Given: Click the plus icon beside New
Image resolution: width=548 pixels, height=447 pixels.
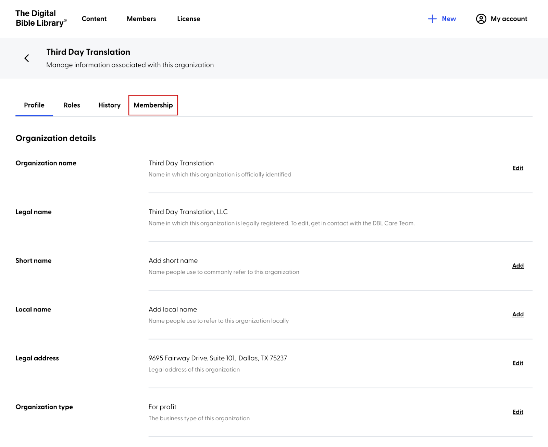Looking at the screenshot, I should click(432, 19).
